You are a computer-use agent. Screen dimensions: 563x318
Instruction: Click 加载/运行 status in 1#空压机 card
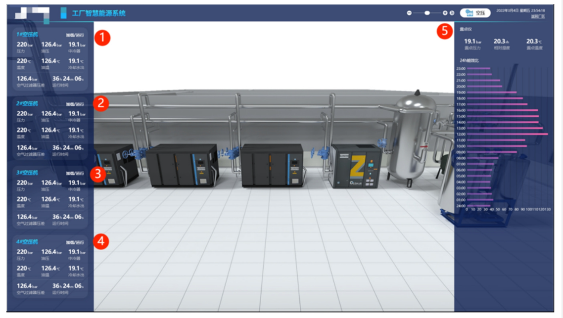coord(75,35)
